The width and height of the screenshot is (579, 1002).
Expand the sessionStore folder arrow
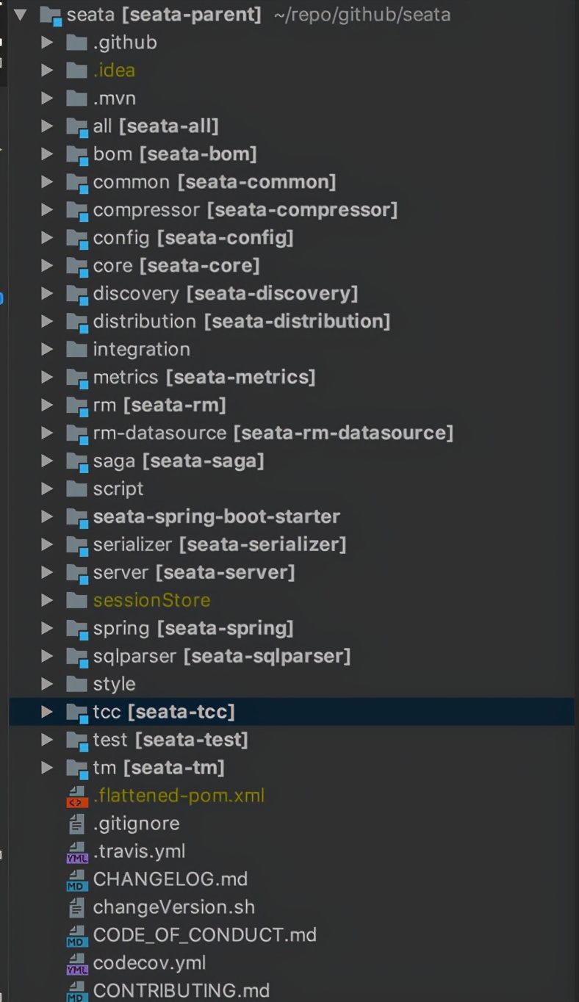(x=47, y=600)
